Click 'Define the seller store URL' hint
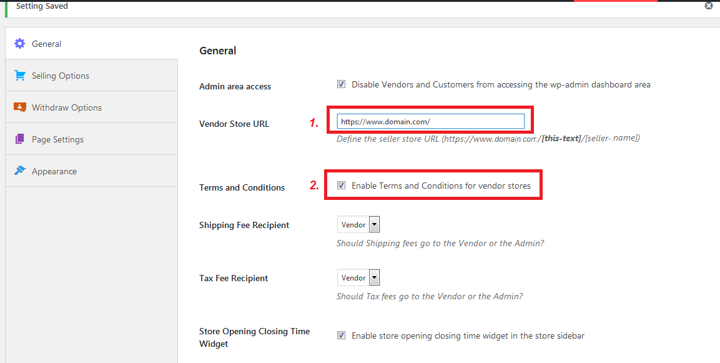 click(x=488, y=138)
